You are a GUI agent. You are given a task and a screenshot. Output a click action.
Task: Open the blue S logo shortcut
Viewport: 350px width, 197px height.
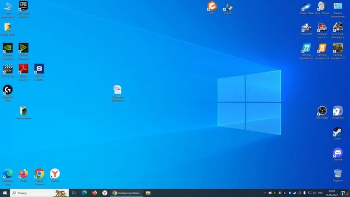click(x=39, y=72)
